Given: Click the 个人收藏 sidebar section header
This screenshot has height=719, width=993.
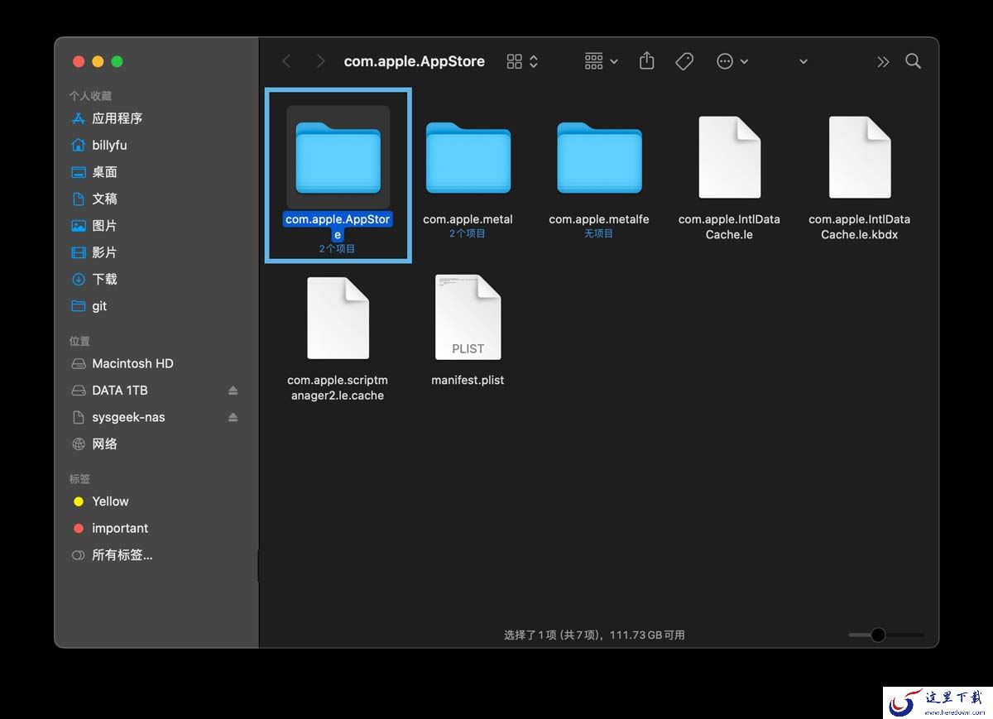Looking at the screenshot, I should pos(90,96).
